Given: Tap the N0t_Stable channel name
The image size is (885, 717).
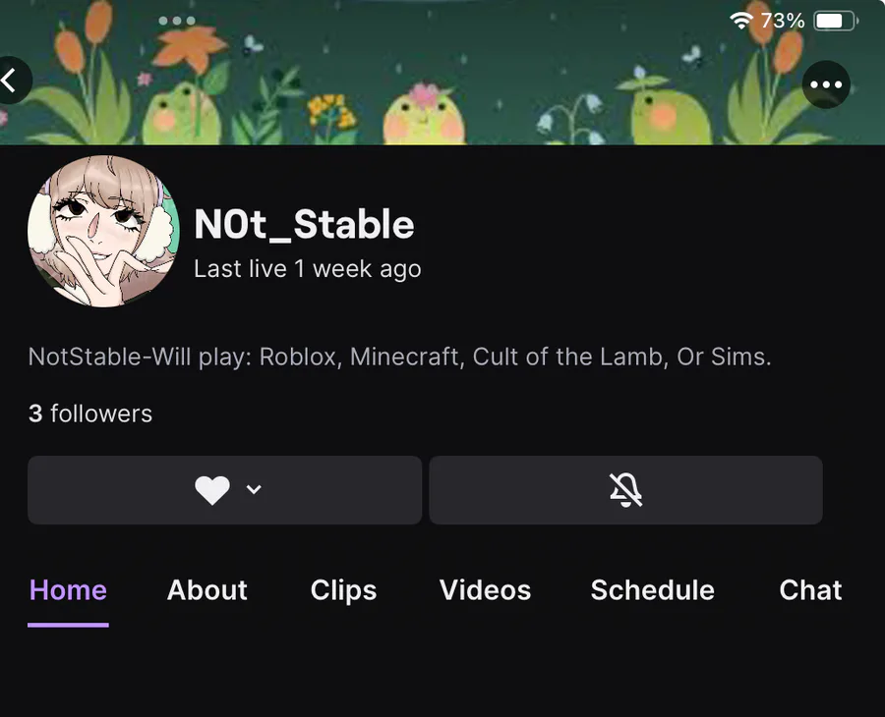Looking at the screenshot, I should coord(304,225).
